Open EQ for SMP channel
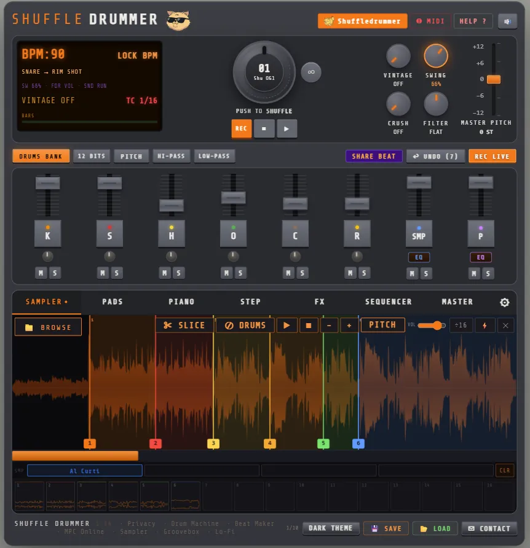Image resolution: width=530 pixels, height=548 pixels. click(419, 257)
